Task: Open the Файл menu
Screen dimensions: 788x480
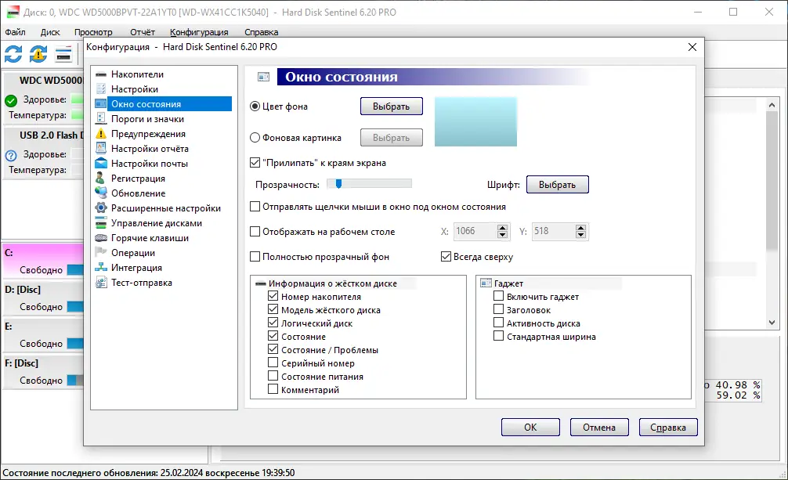Action: pos(15,32)
